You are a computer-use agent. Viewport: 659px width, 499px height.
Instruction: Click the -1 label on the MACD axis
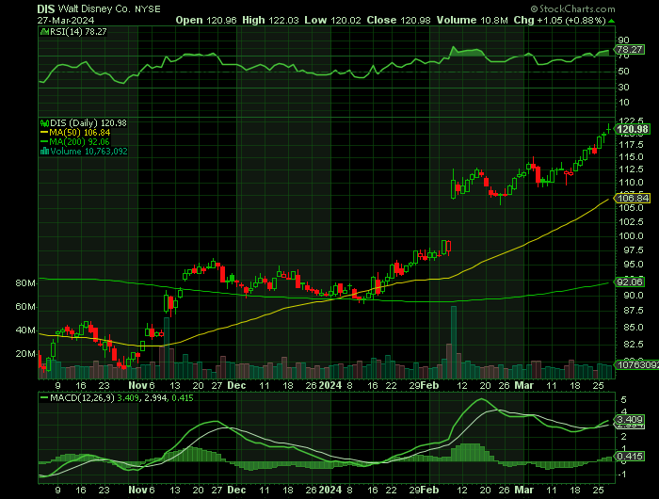click(623, 475)
